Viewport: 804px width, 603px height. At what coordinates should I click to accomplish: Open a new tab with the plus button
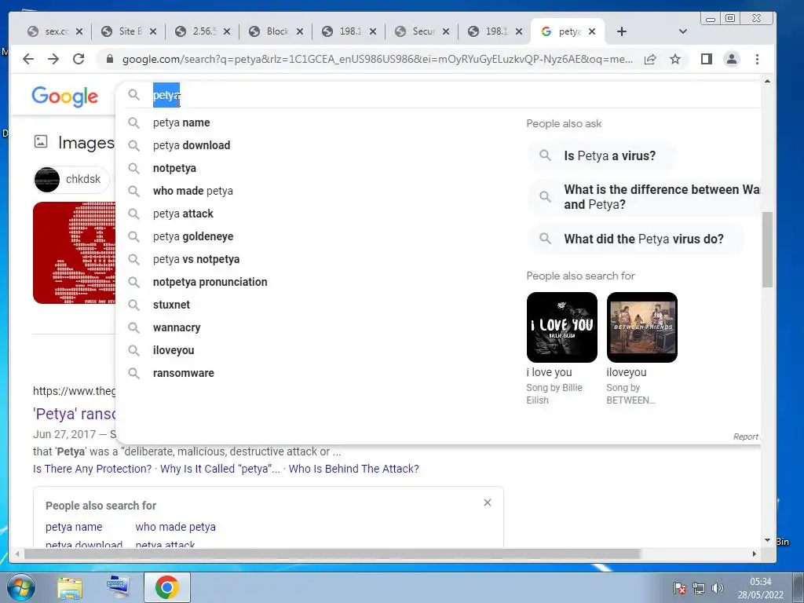(x=622, y=31)
